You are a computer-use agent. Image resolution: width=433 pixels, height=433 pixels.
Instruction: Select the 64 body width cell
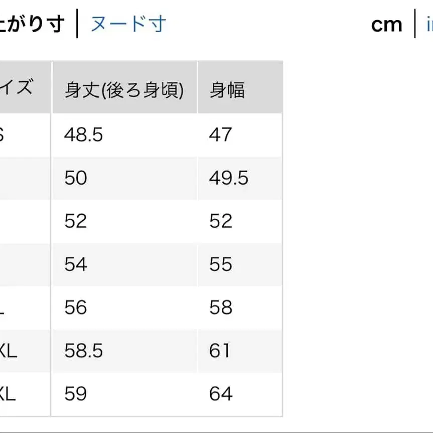point(221,395)
